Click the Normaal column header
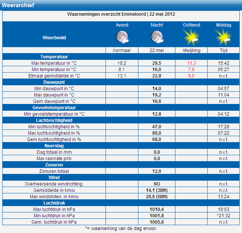The image size is (242, 233). [122, 50]
